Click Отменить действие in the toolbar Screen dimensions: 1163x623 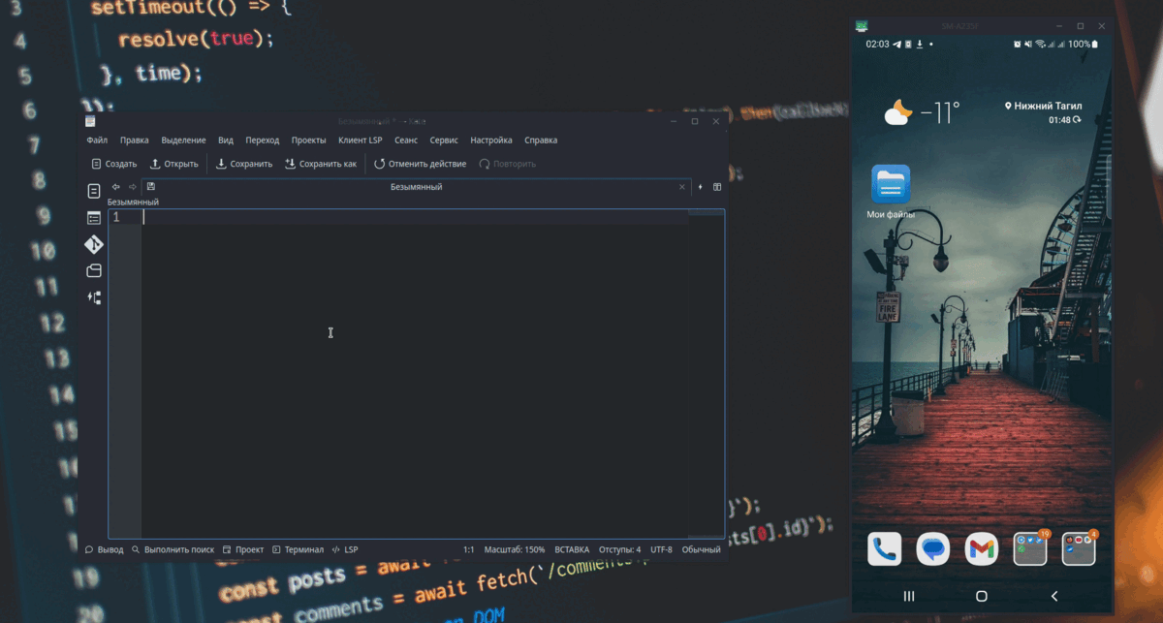(x=420, y=164)
